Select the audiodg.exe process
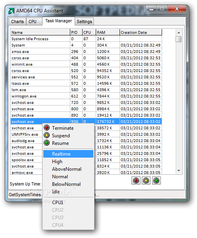Image resolution: width=197 pixels, height=238 pixels. [x=23, y=141]
